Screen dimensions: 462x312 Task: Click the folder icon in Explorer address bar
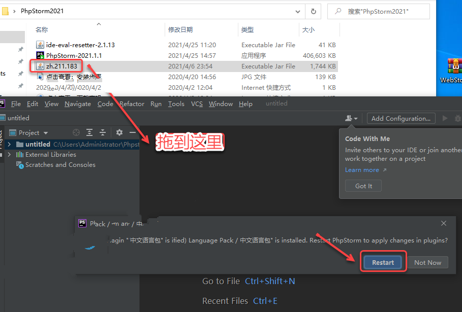(5, 12)
